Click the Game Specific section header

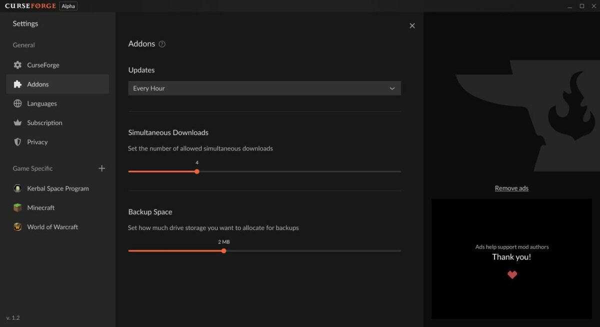tap(32, 168)
